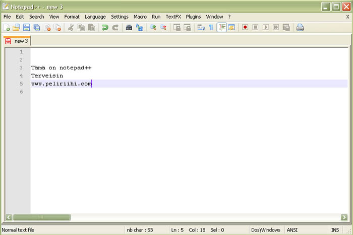Save the document with the floppy disk icon
Viewport: 353px width, 235px height.
click(x=26, y=27)
